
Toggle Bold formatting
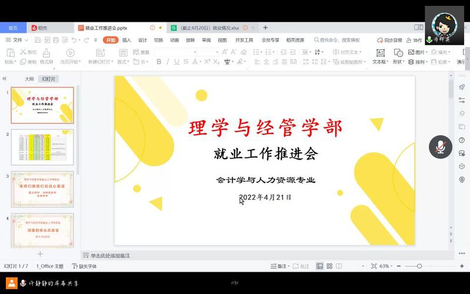point(159,62)
